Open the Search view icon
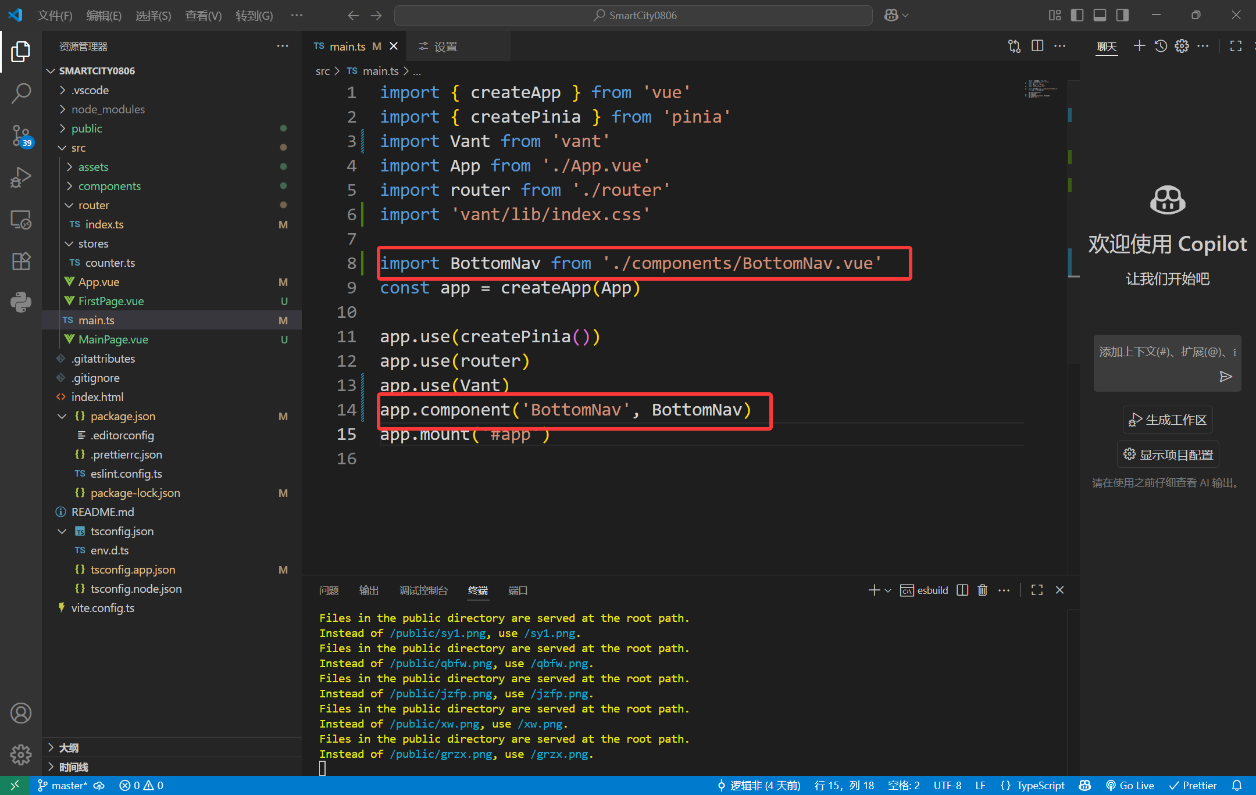 tap(21, 93)
